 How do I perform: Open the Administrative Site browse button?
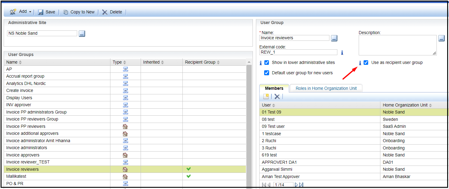coord(82,33)
